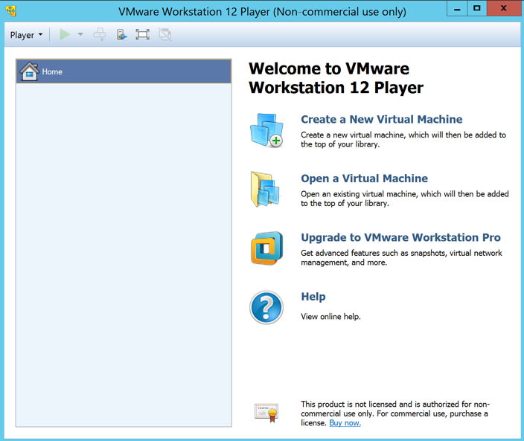Image resolution: width=524 pixels, height=441 pixels.
Task: Click the 'Welcome to VMware Workstation 12 Player' heading
Action: 336,78
